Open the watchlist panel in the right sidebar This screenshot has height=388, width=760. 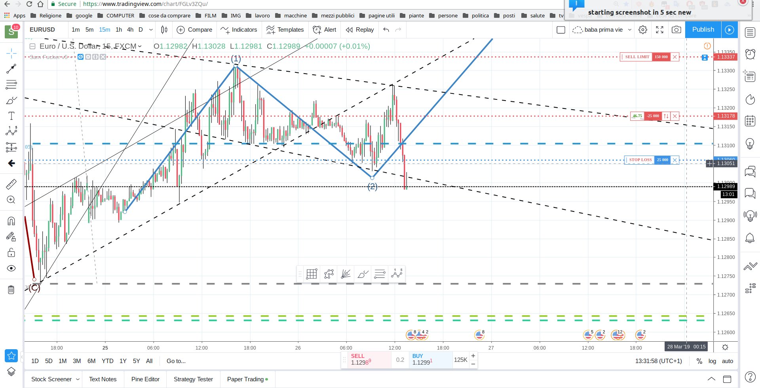pos(750,32)
